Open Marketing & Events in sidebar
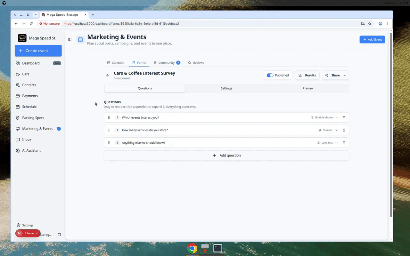The width and height of the screenshot is (410, 256). 38,129
